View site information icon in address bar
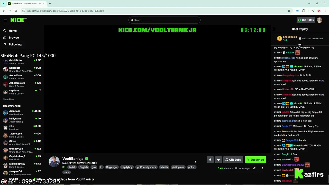Image resolution: width=329 pixels, height=185 pixels. (x=23, y=11)
